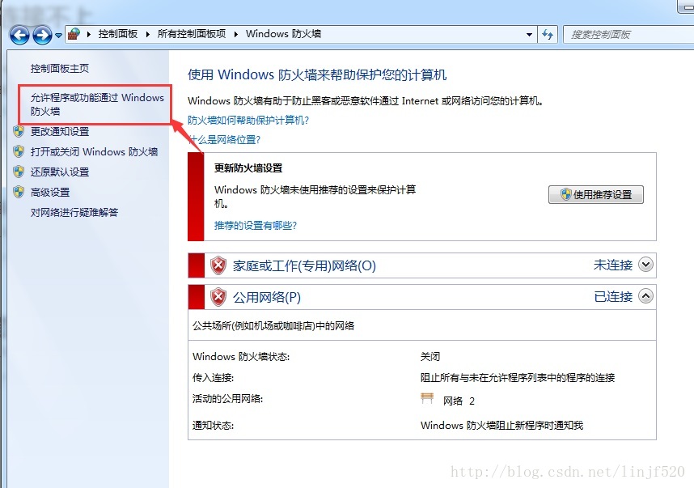The width and height of the screenshot is (694, 488).
Task: Click the refresh button beside address bar
Action: click(x=548, y=35)
